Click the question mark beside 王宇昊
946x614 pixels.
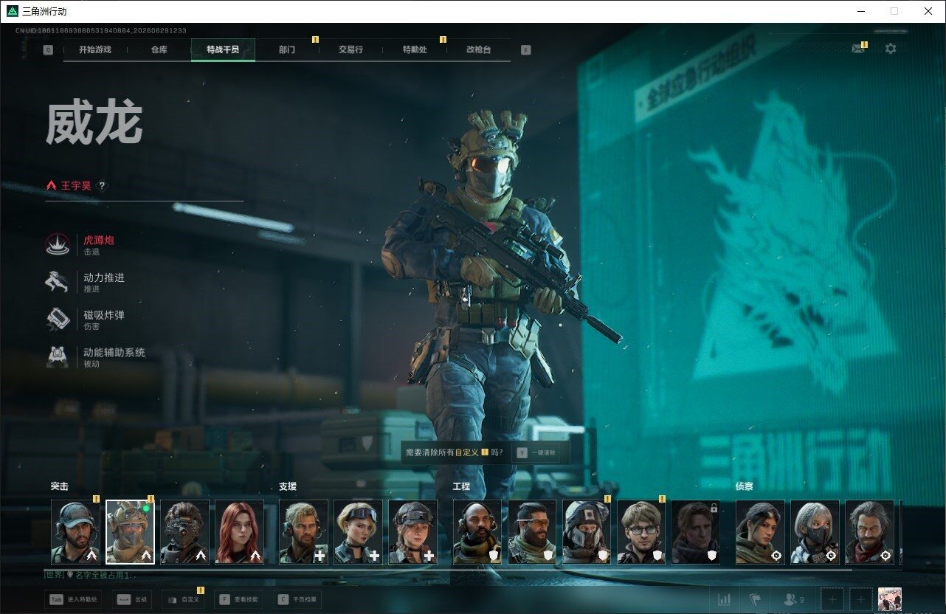[x=102, y=186]
